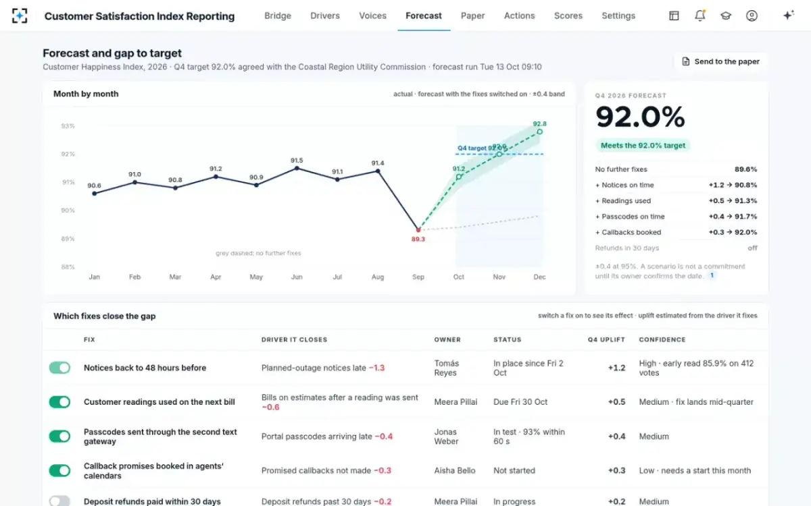The width and height of the screenshot is (811, 506).
Task: Click the Send to the paper button
Action: [720, 61]
